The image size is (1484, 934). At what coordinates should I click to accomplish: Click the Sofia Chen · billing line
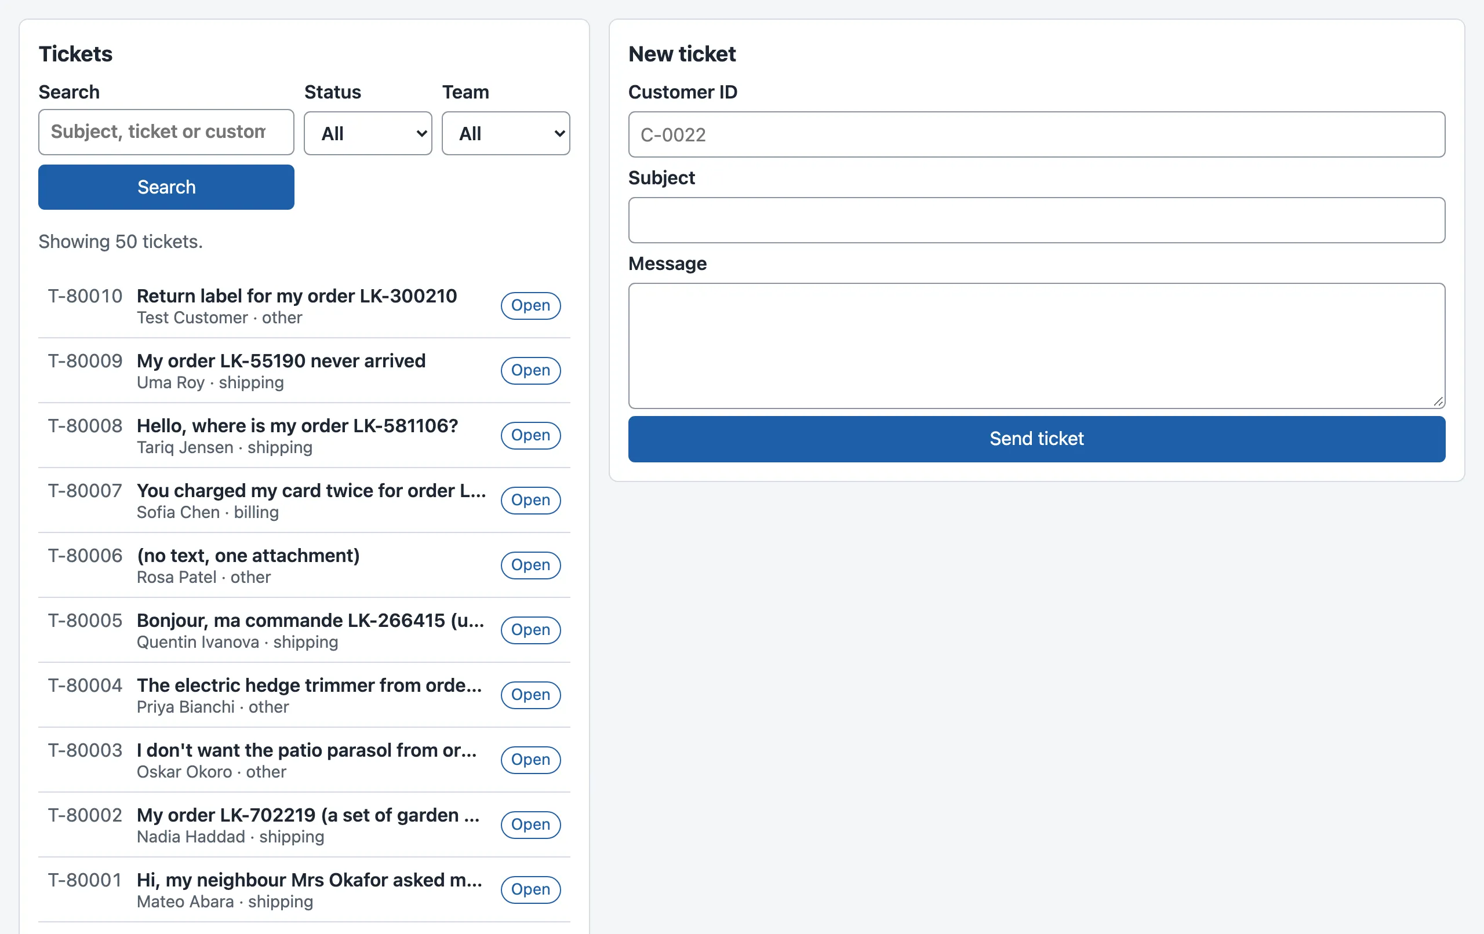(208, 513)
